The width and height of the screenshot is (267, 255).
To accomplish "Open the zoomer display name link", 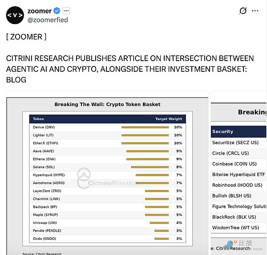I will (40, 11).
